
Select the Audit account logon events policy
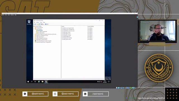point(68,28)
